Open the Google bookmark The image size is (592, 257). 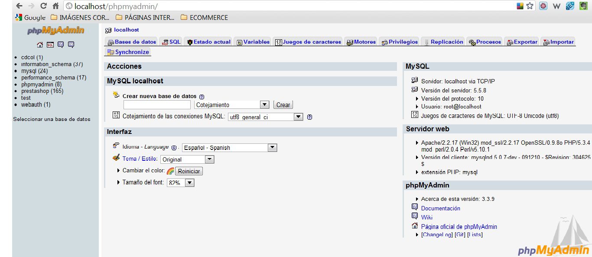pos(30,18)
